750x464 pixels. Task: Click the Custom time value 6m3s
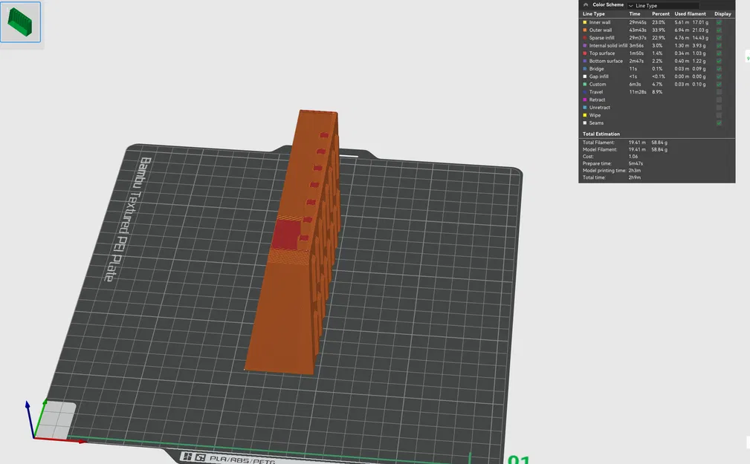tap(635, 84)
